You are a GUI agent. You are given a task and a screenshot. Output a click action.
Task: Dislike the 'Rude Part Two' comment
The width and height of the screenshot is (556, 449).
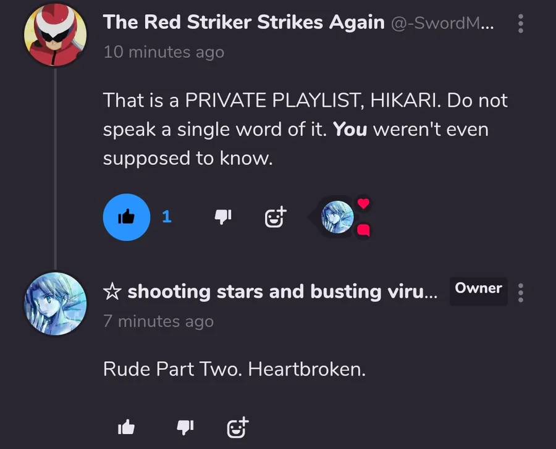[x=185, y=427]
